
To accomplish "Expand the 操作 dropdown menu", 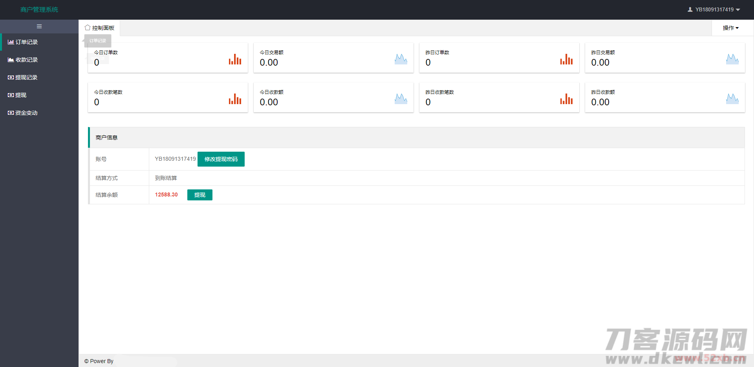I will 730,28.
